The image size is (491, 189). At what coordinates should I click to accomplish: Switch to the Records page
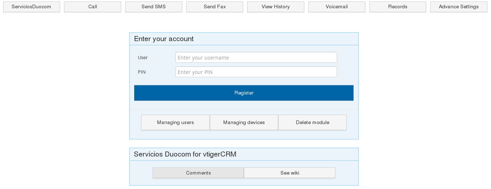tap(398, 7)
